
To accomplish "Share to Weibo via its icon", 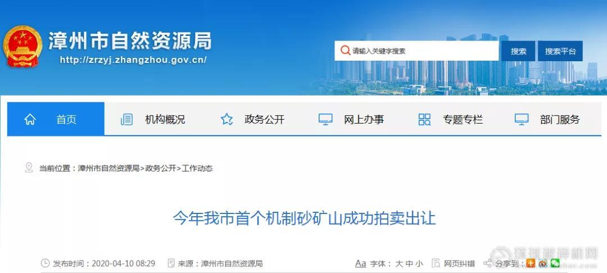I will pyautogui.click(x=543, y=263).
